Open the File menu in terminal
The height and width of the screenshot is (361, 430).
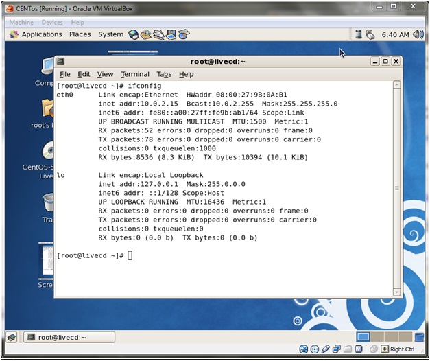[x=65, y=74]
